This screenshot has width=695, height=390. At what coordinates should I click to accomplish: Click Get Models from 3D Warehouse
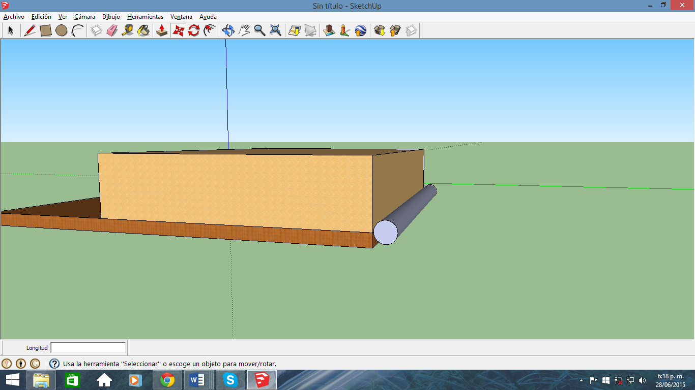[380, 30]
